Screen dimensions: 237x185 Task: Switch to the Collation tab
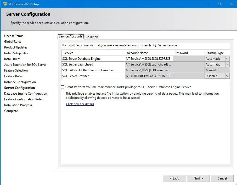click(92, 37)
